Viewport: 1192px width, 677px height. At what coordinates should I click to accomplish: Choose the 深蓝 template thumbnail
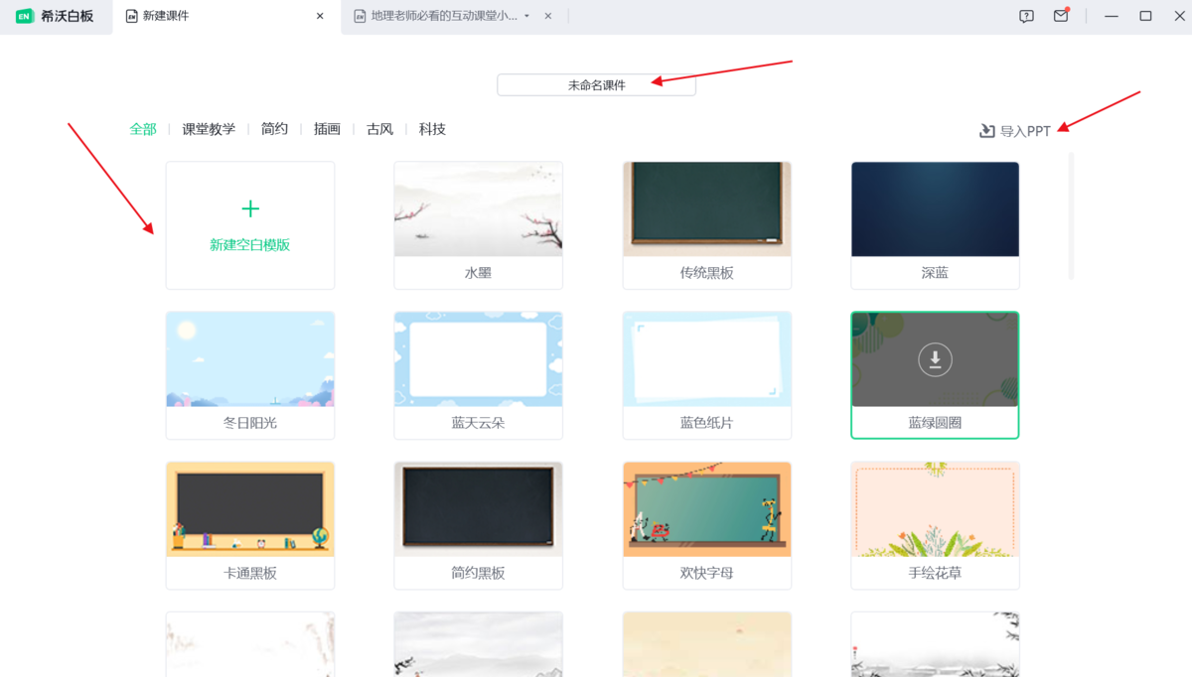tap(936, 209)
